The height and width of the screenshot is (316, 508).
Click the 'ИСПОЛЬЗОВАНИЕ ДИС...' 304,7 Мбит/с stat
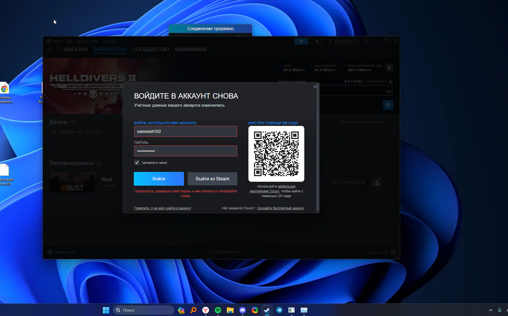pos(363,68)
